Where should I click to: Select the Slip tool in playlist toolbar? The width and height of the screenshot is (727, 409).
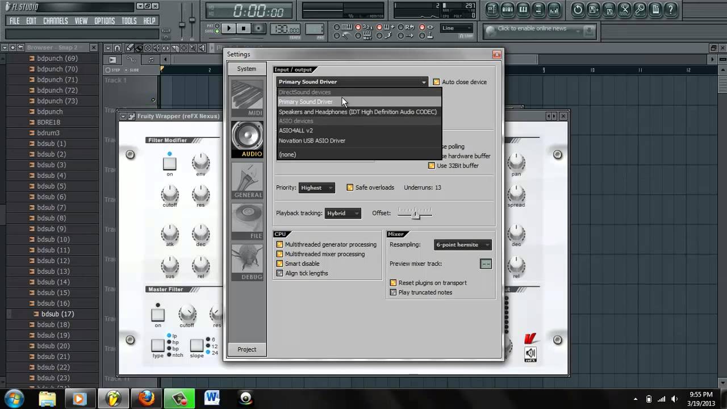[x=165, y=48]
